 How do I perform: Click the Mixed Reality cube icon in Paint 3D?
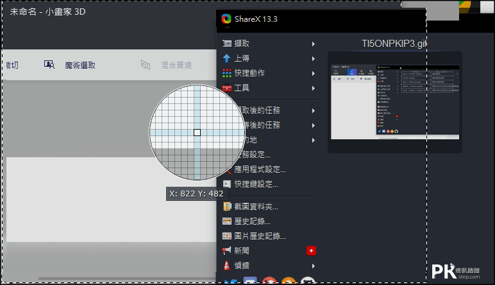[x=145, y=65]
